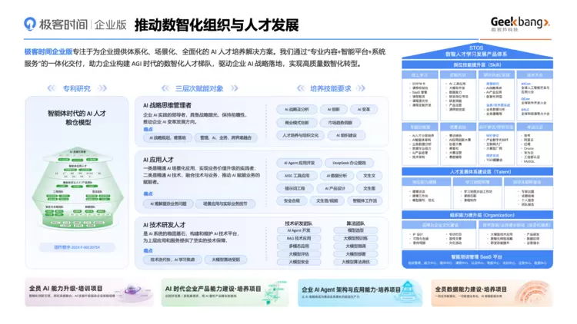Click the right chevrons after 三层次赋能对象

tap(232, 88)
